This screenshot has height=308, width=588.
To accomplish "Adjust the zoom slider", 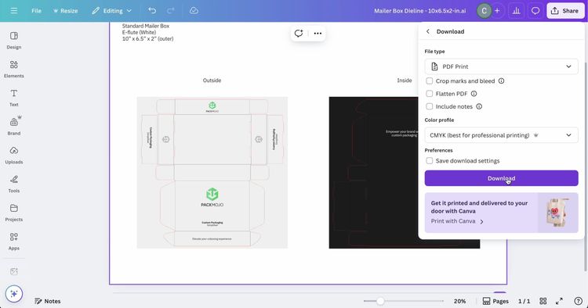I will pyautogui.click(x=380, y=301).
